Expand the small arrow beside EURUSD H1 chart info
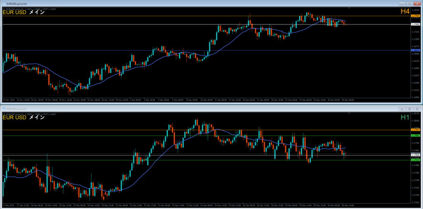Image resolution: width=423 pixels, height=209 pixels. [4, 114]
